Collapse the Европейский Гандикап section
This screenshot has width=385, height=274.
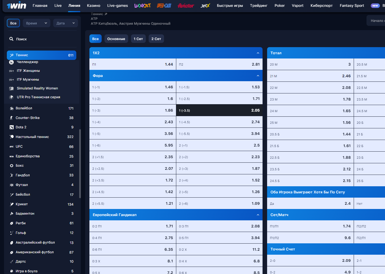click(x=258, y=215)
